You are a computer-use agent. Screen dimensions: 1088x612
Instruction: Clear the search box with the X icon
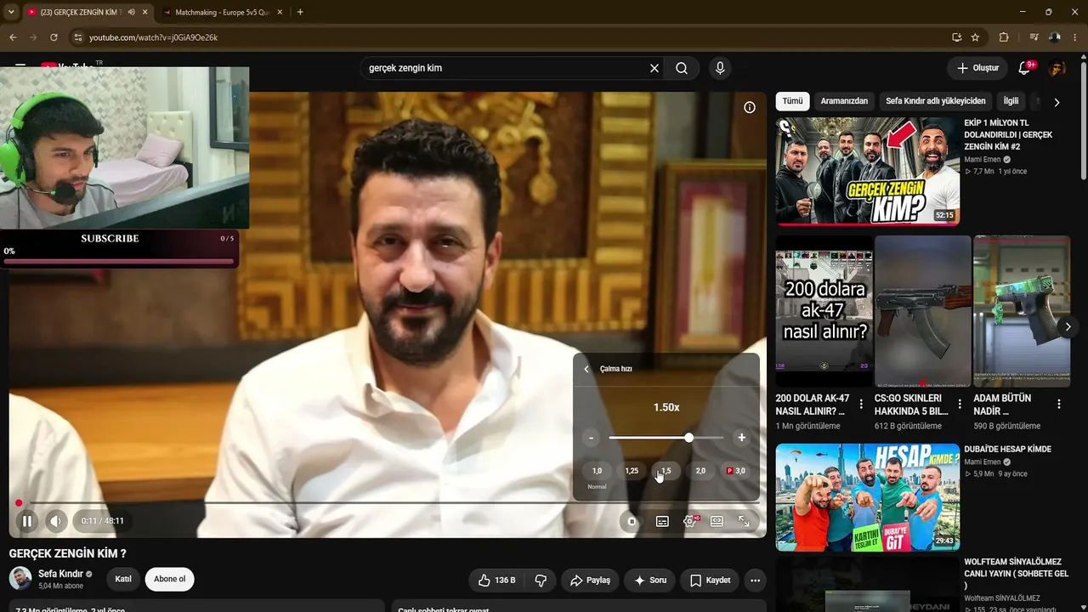coord(654,68)
